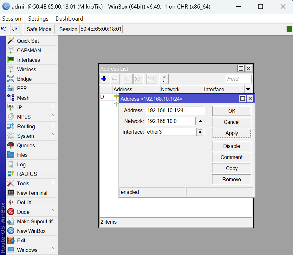Click the Remove button

coord(231,179)
